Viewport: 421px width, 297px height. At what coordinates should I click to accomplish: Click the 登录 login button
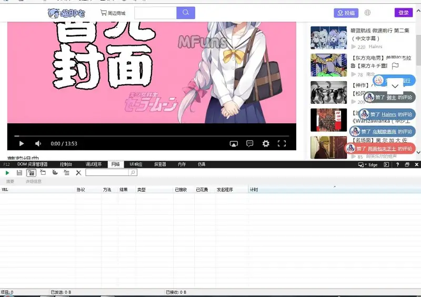click(403, 13)
